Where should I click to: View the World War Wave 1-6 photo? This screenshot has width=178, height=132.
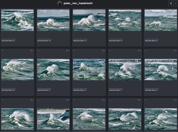[x=161, y=69]
